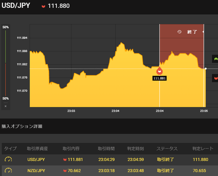Screen dimensions: 218x176
Task: Click the gauge icon in USD/JPY row
Action: 8,160
